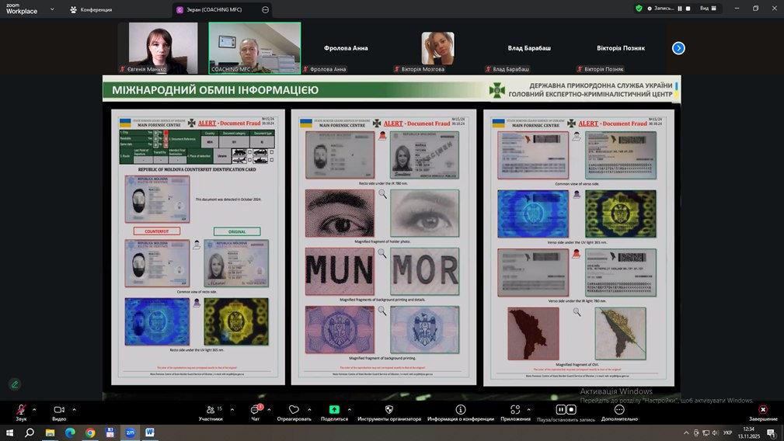Open Информация о конференции info icon
The width and height of the screenshot is (784, 441).
tap(461, 410)
